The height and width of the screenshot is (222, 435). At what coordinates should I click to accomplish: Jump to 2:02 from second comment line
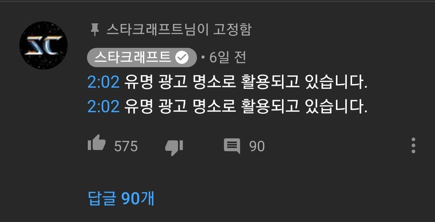[x=104, y=107]
